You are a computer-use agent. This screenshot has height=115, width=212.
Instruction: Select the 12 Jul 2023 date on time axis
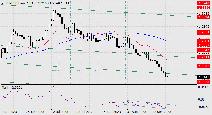(60, 112)
